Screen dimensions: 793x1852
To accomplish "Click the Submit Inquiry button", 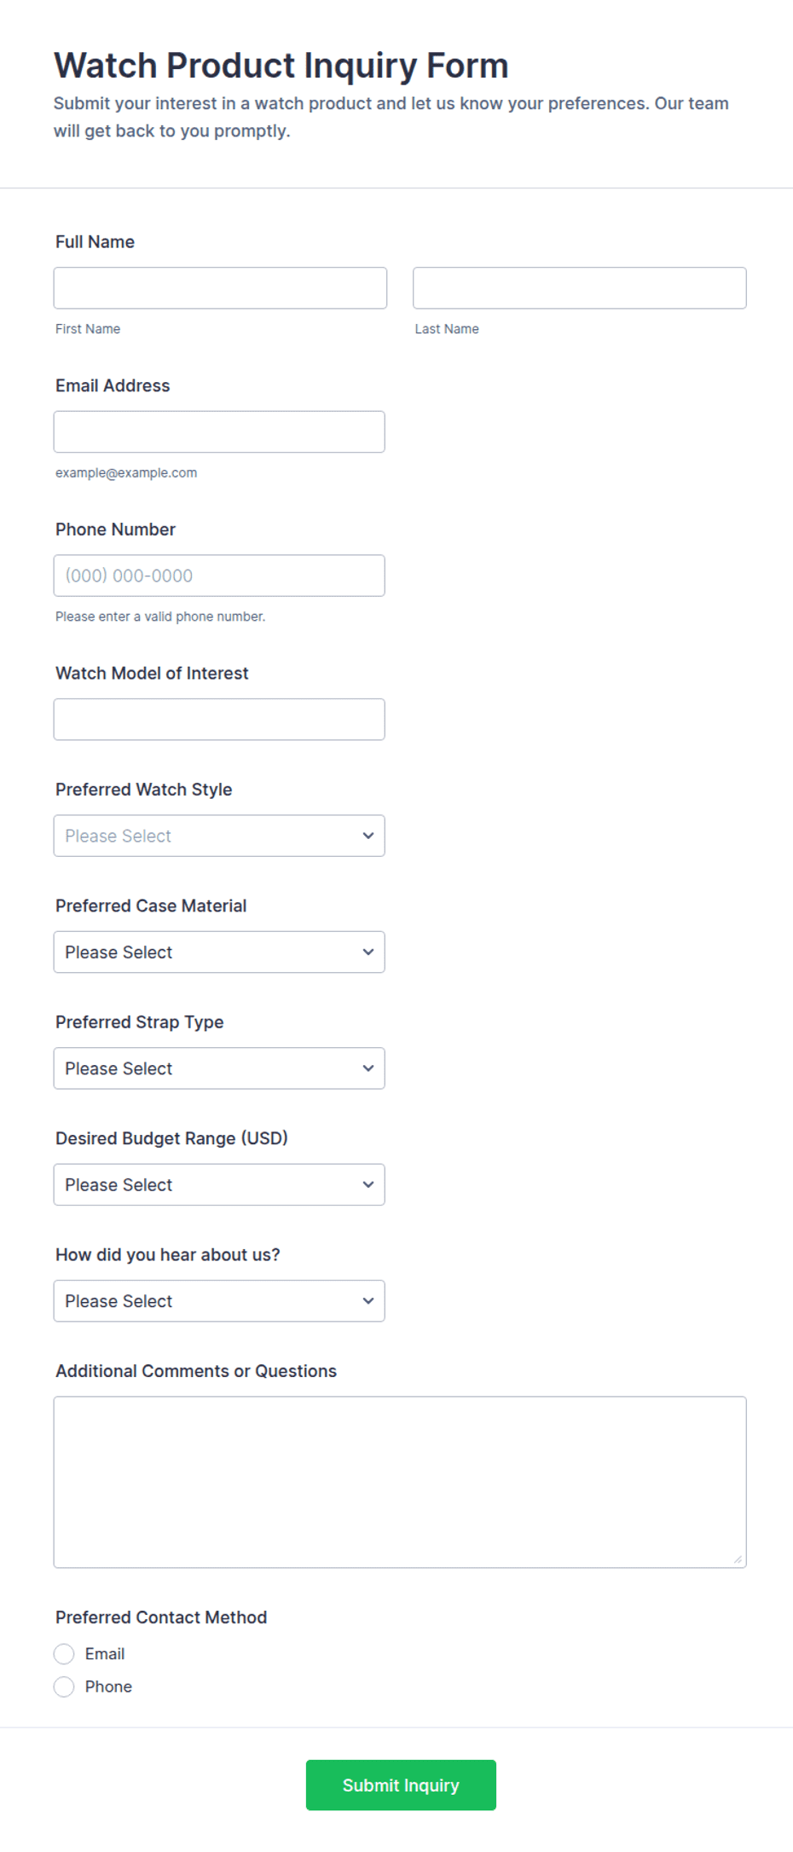I will click(401, 1785).
